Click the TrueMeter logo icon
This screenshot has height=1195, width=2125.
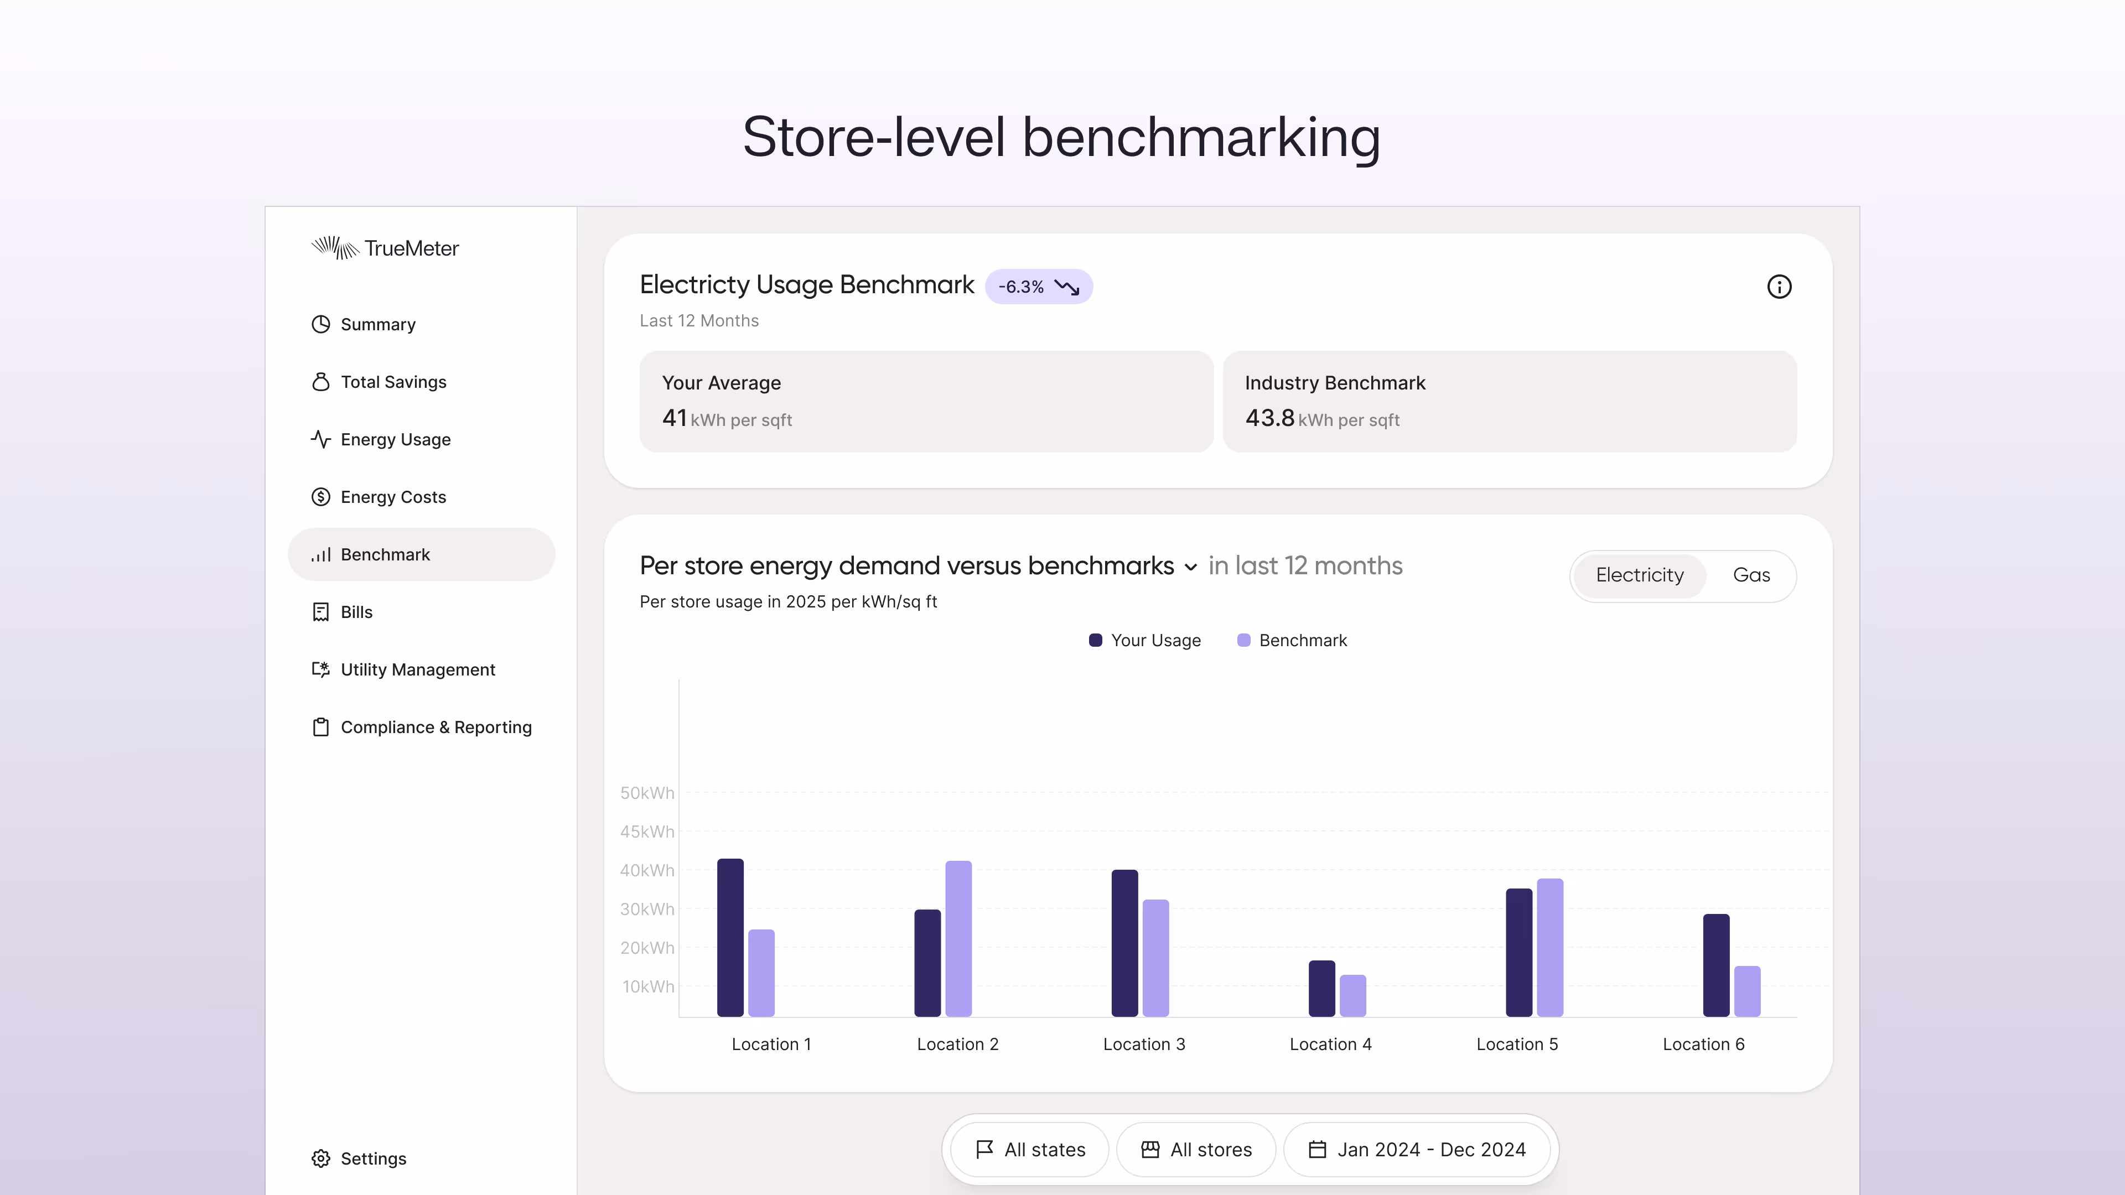pyautogui.click(x=335, y=247)
